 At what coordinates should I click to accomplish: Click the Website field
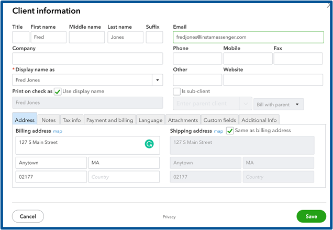[273, 80]
